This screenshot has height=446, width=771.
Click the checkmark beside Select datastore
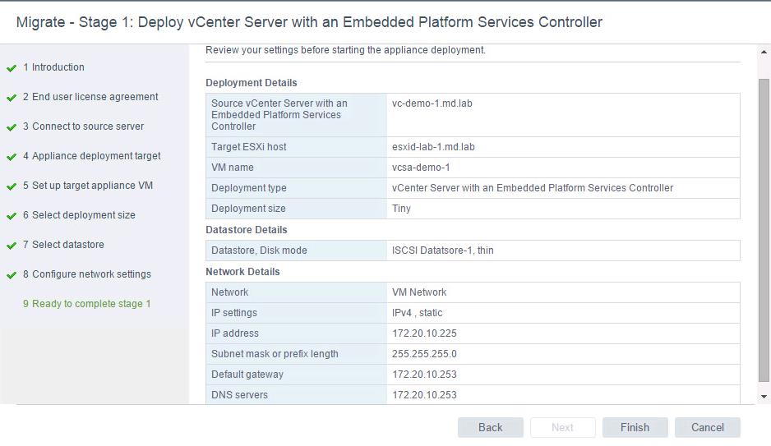(12, 246)
